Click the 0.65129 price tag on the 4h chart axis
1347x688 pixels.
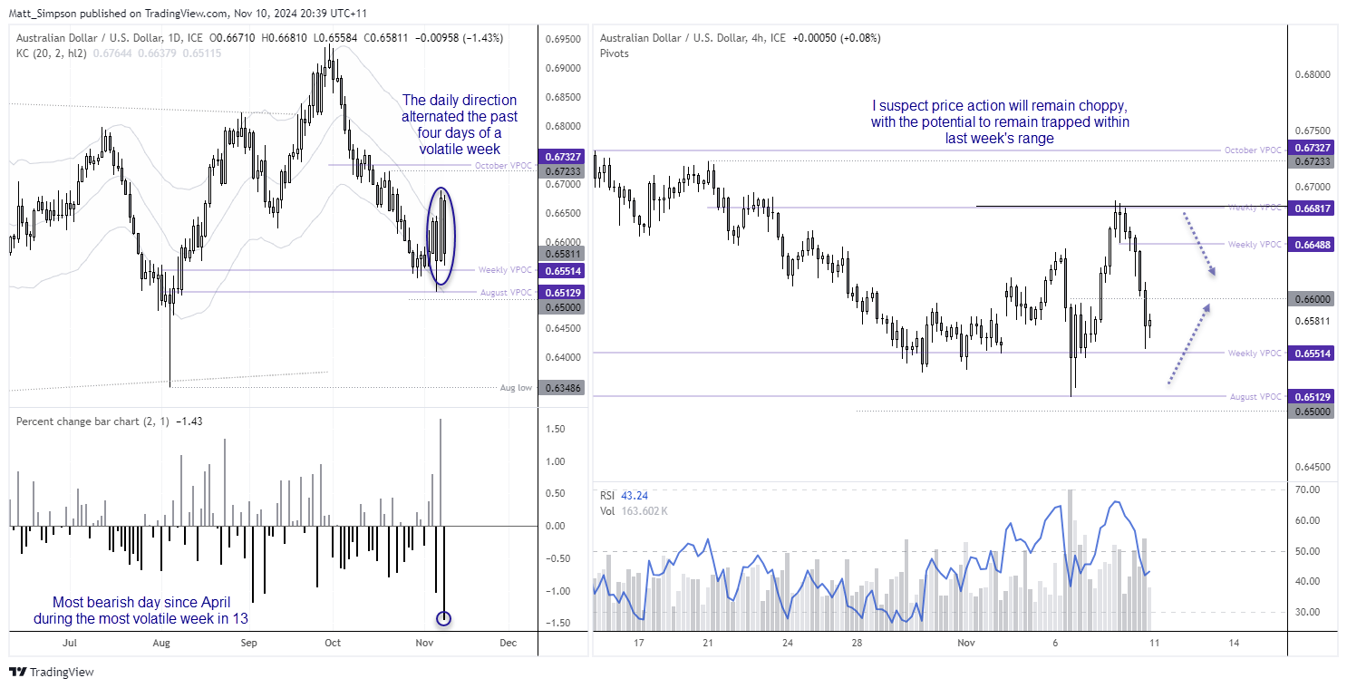click(1311, 396)
